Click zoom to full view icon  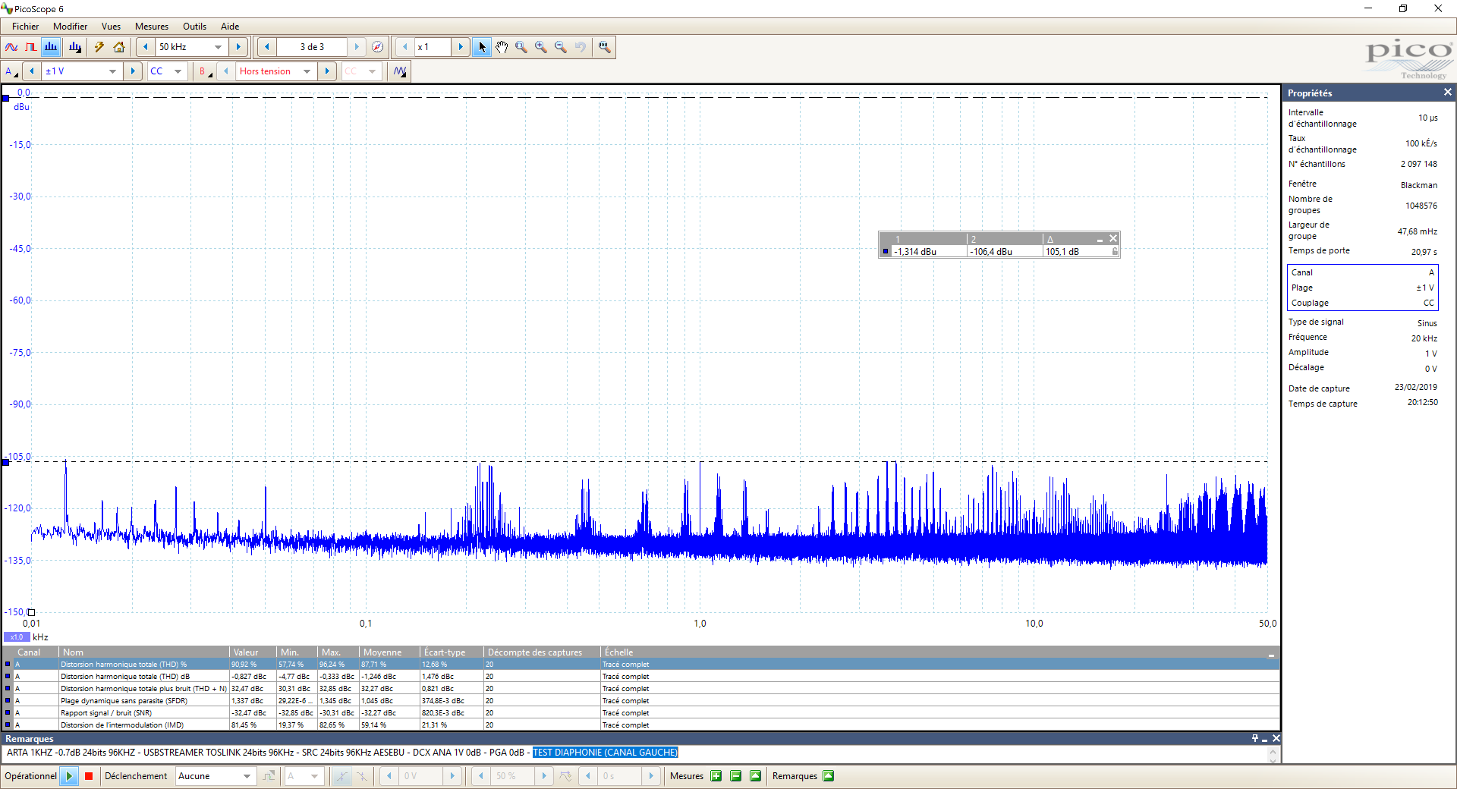click(604, 47)
